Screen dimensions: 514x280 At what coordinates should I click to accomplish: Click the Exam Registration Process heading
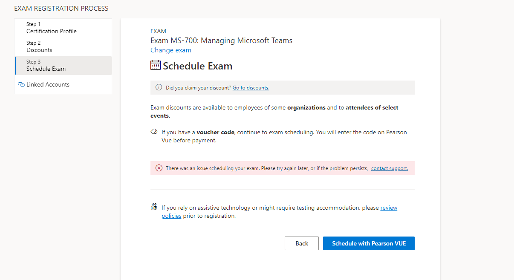click(x=61, y=8)
